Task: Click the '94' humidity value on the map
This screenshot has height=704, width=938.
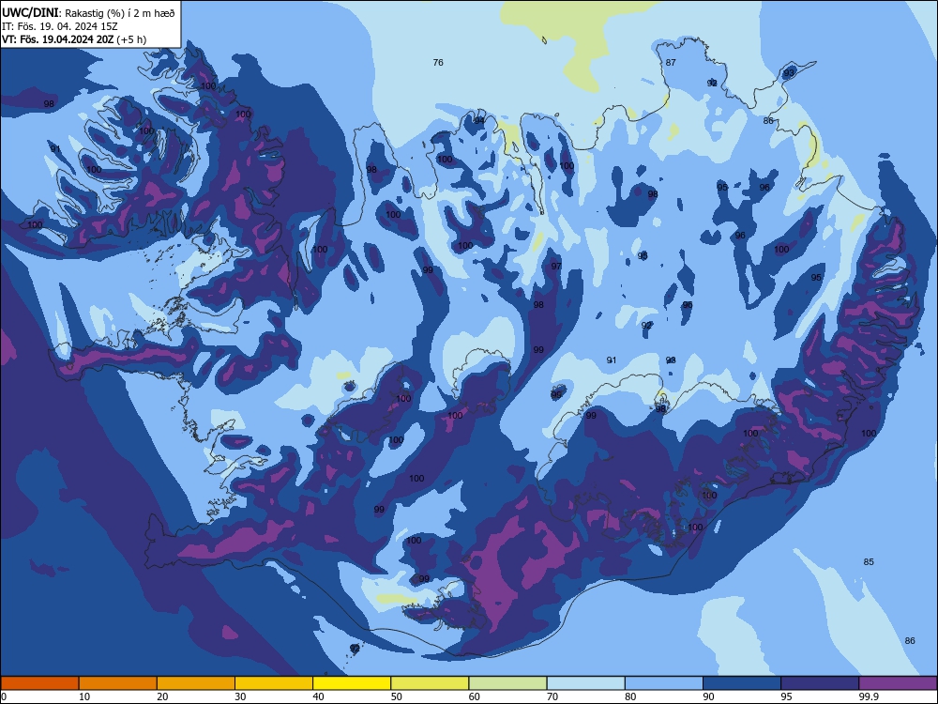Action: pos(479,120)
